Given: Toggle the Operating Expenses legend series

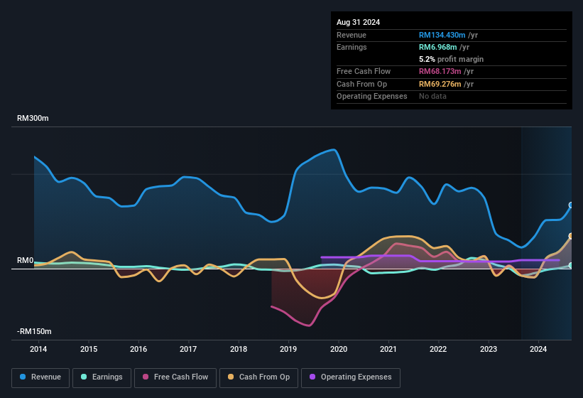Looking at the screenshot, I should pyautogui.click(x=351, y=377).
